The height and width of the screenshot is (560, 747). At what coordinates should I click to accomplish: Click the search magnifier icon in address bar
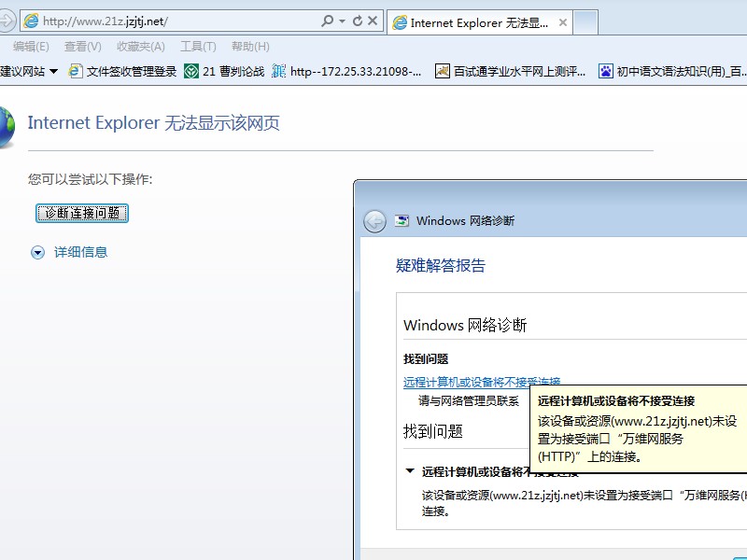click(327, 21)
